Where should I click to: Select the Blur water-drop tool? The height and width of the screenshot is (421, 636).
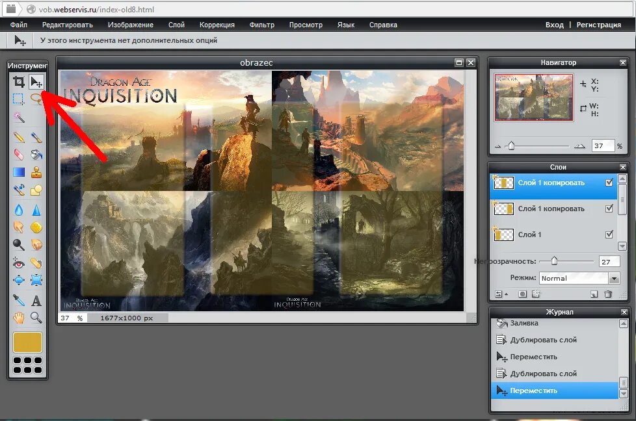pos(19,209)
